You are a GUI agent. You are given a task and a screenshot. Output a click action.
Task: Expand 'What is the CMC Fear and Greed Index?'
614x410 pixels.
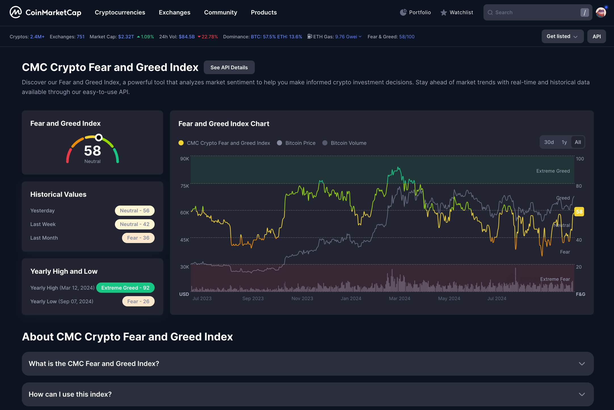(308, 364)
